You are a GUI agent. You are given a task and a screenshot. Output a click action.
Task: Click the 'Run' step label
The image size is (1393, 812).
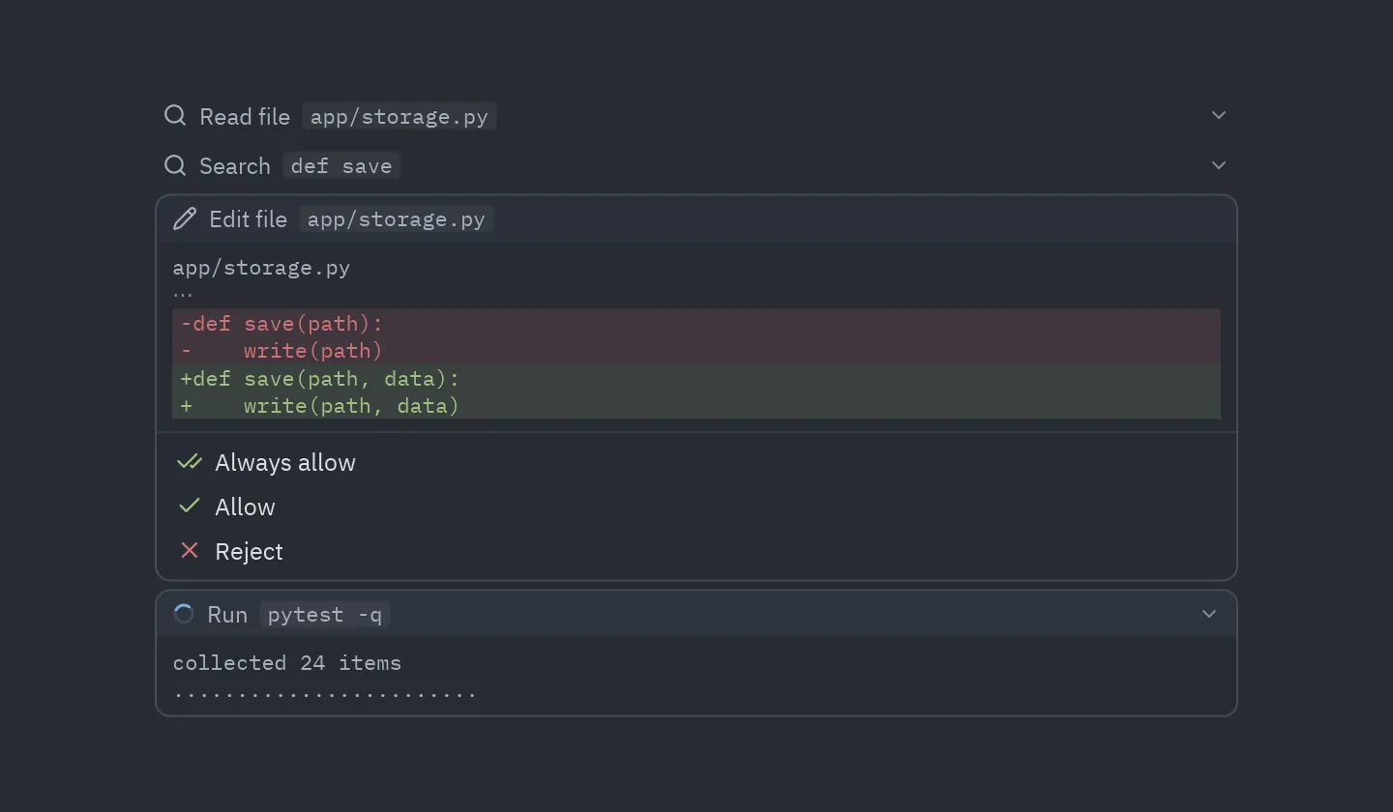click(x=227, y=615)
